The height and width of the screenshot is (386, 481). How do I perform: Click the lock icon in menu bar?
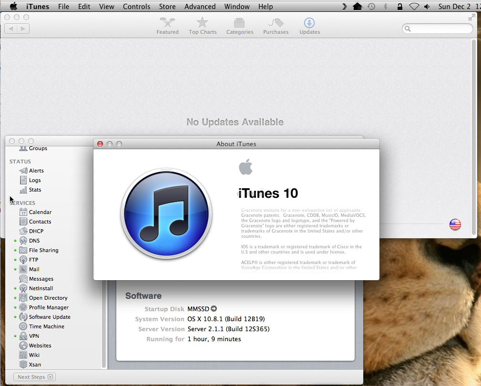399,7
